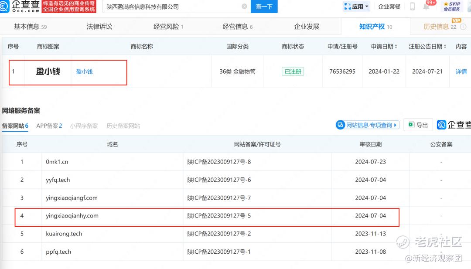The height and width of the screenshot is (269, 471).
Task: Sort by 注册公告日期 arrows
Action: coord(445,47)
